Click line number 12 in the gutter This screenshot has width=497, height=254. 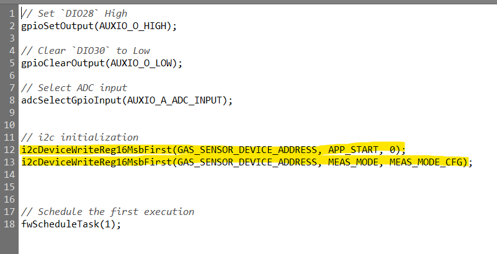[9, 149]
